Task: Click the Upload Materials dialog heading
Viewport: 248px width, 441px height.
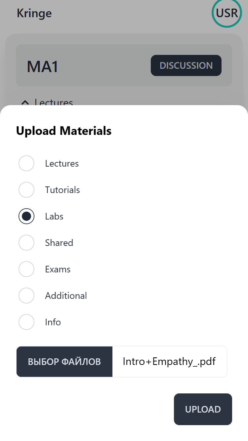Action: tap(63, 131)
